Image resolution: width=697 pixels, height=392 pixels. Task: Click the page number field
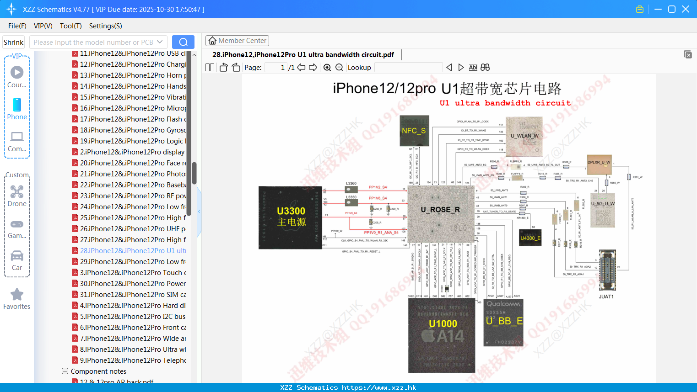pos(276,68)
